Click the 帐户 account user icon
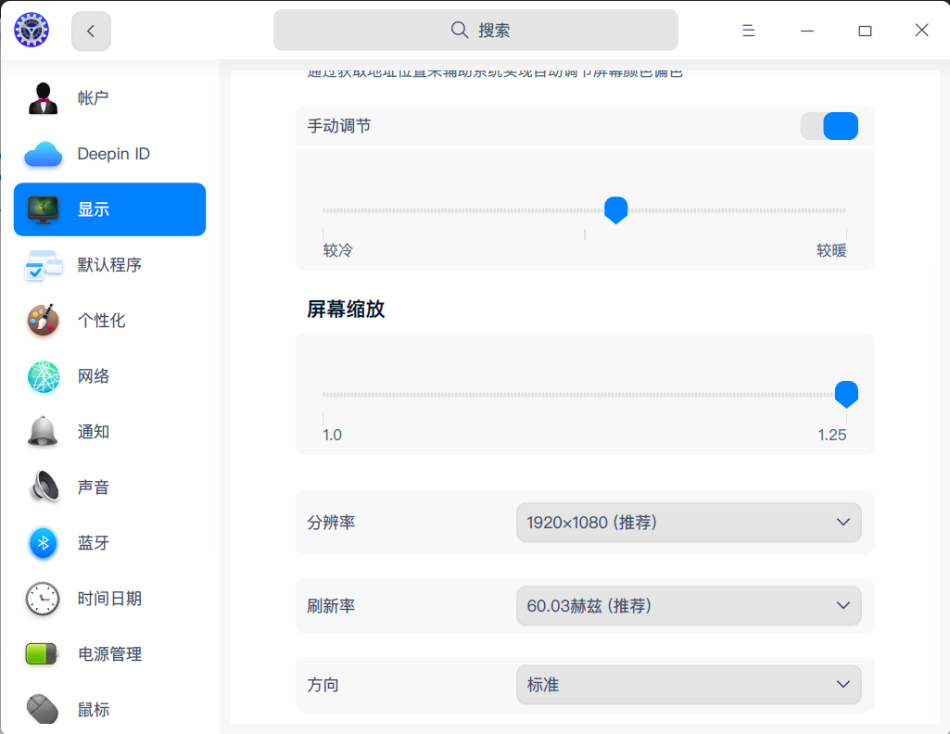The image size is (950, 734). coord(43,98)
